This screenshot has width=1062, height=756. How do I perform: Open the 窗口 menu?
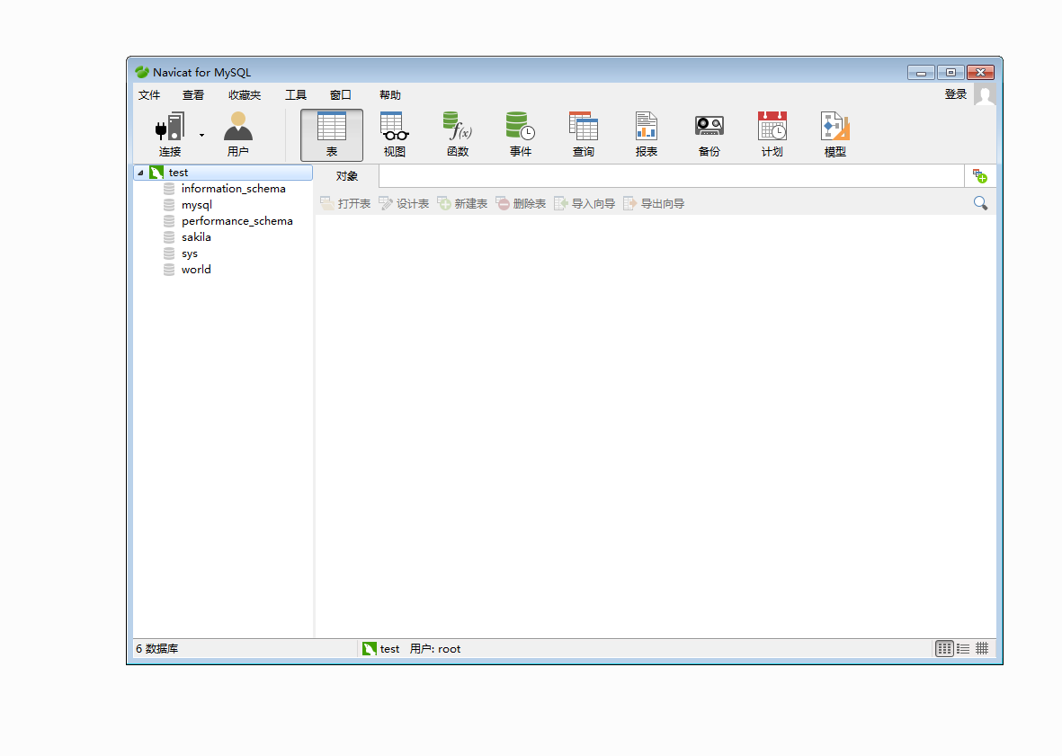pos(340,94)
